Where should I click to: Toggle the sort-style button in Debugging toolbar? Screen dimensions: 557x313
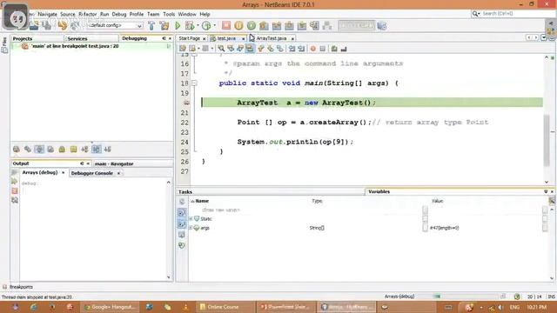pyautogui.click(x=96, y=150)
